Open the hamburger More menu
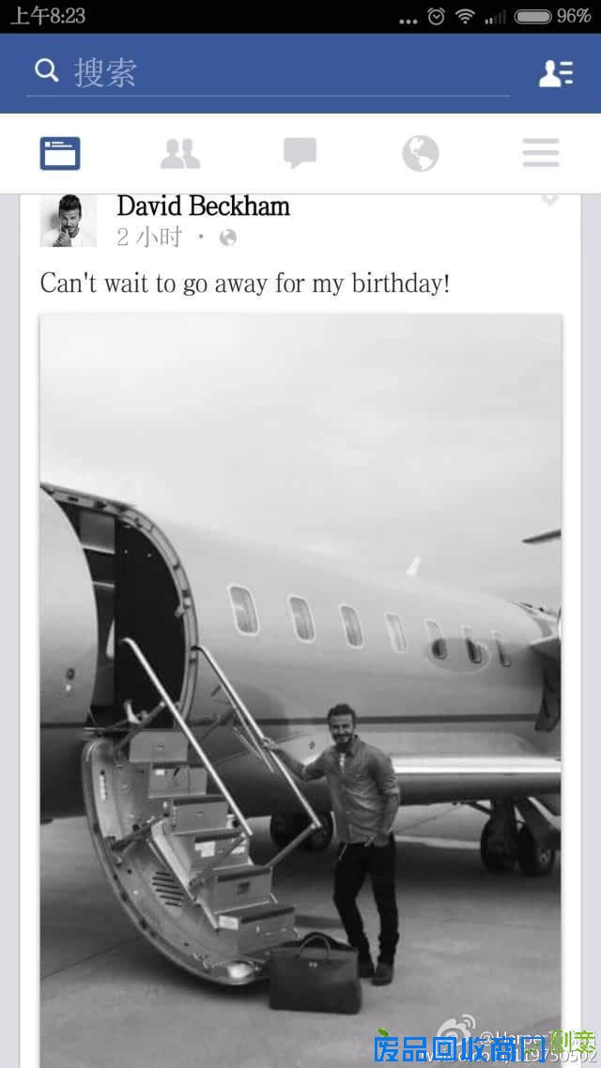This screenshot has height=1068, width=601. (x=541, y=153)
